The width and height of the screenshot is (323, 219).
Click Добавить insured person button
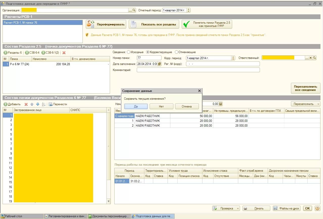[x=12, y=104]
